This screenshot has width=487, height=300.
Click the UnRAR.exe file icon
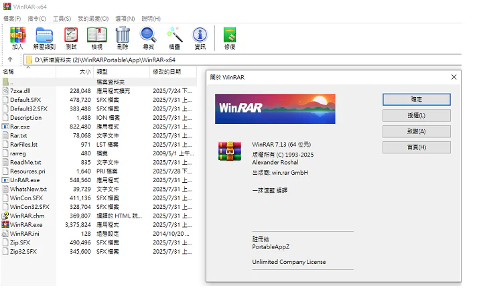(5, 180)
